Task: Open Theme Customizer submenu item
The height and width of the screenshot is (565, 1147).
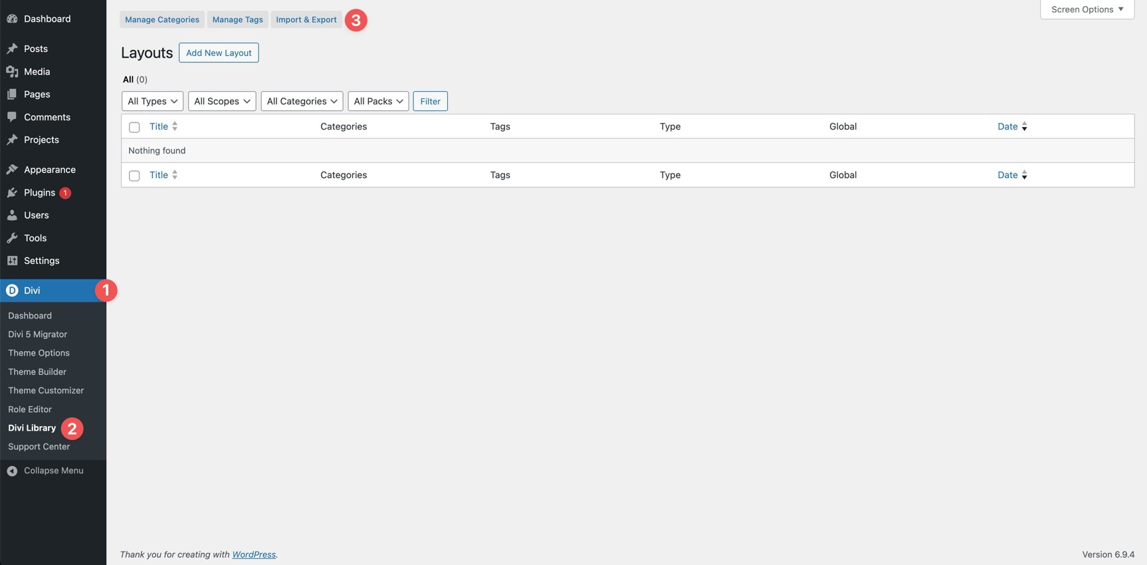Action: coord(46,390)
